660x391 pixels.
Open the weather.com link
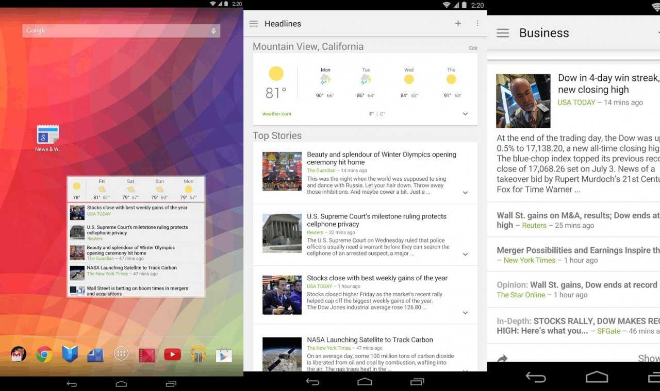[x=275, y=113]
